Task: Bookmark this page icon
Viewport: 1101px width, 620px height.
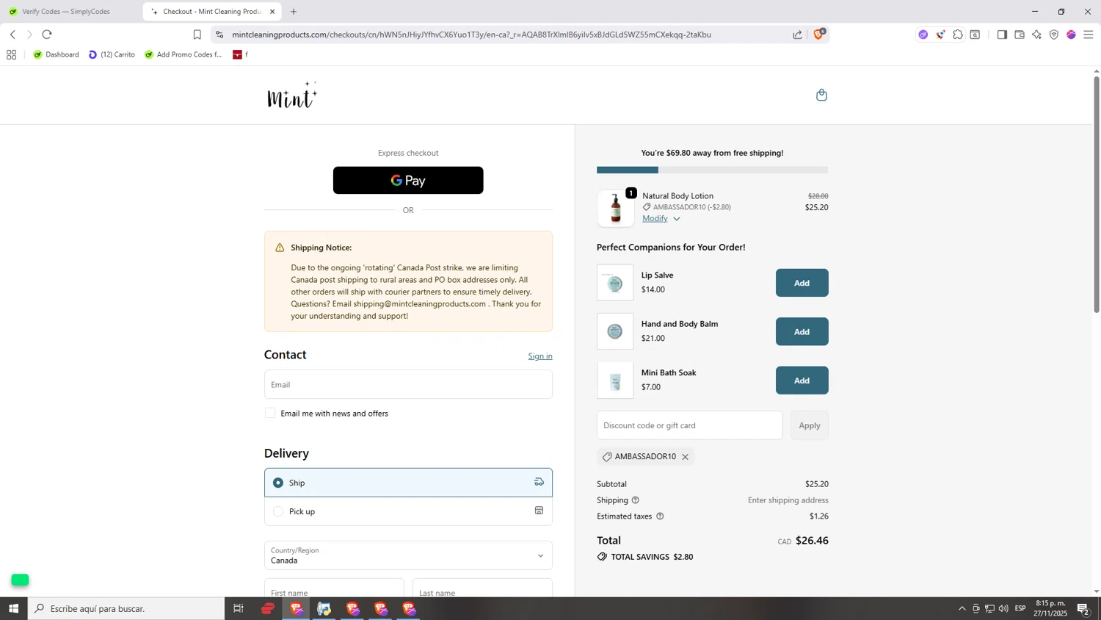Action: tap(197, 35)
